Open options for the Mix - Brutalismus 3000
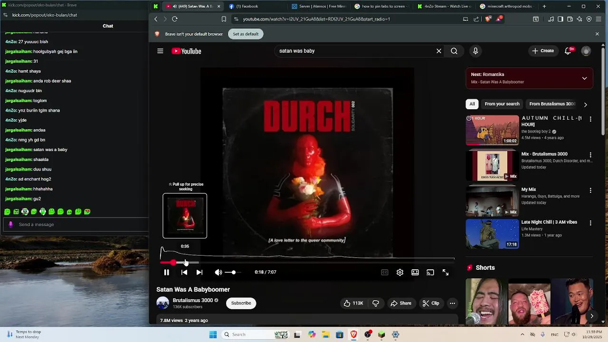Screen dimensions: 608x342 (590, 155)
